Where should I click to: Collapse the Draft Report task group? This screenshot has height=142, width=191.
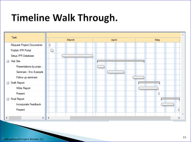click(x=8, y=83)
